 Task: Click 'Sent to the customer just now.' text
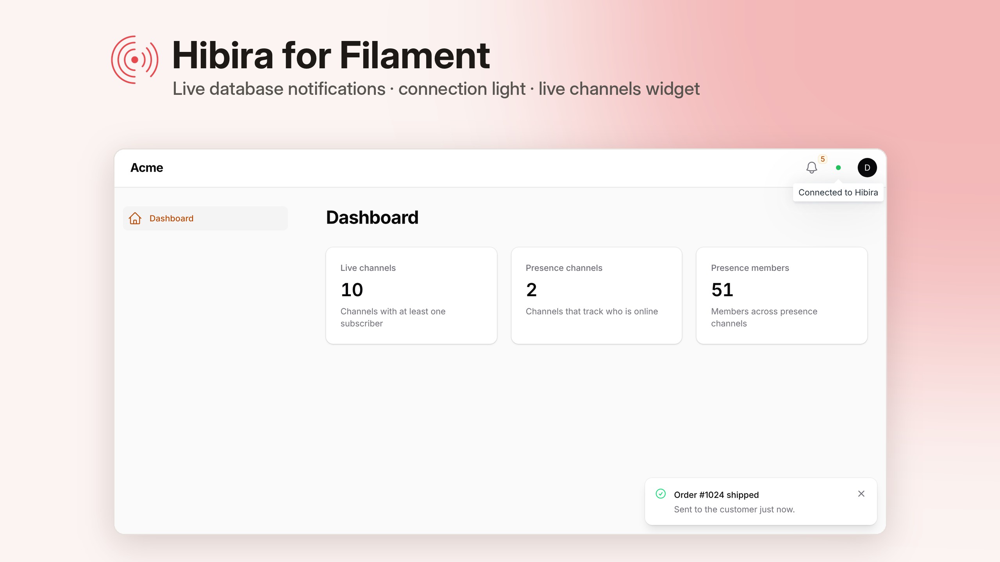click(734, 509)
